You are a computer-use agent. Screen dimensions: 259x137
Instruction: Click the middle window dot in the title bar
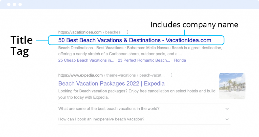click(x=14, y=5)
